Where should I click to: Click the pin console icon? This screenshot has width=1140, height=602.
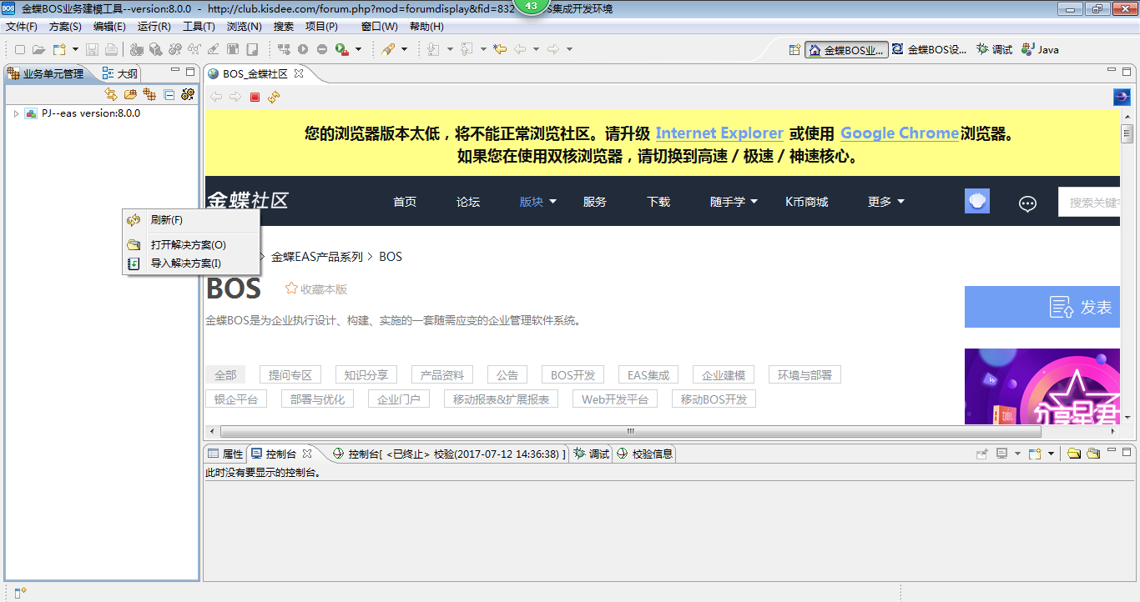(x=981, y=454)
